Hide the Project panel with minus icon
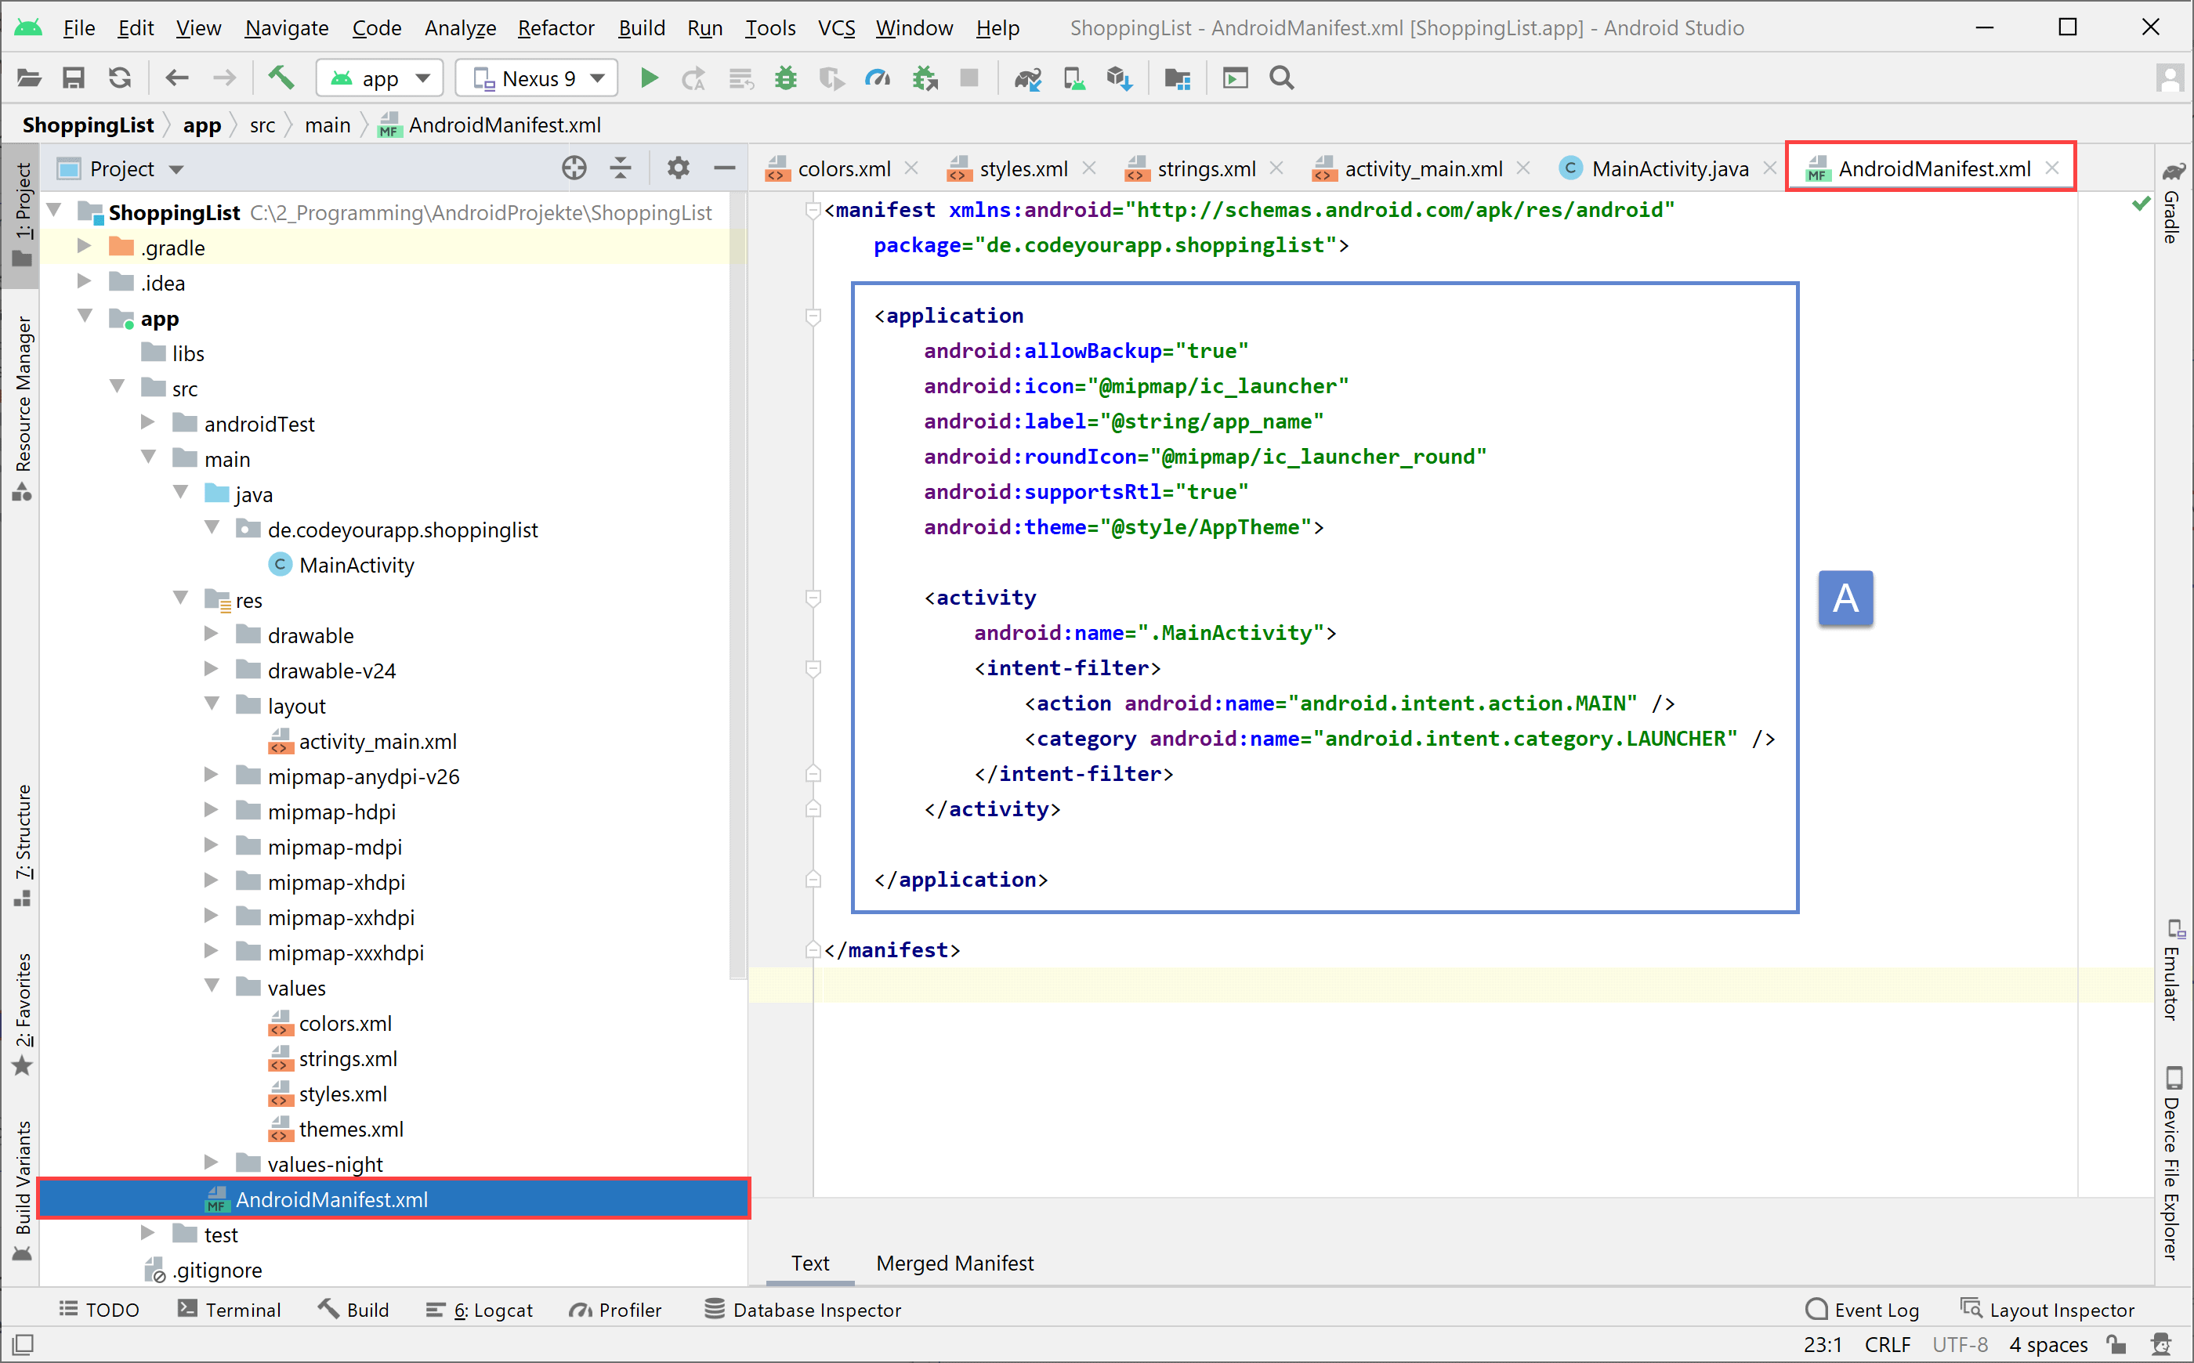Screen dimensions: 2194x1363 [x=724, y=168]
